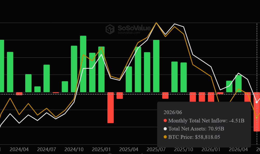
Task: Select the red bar at 2025/08
Action: pos(165,95)
